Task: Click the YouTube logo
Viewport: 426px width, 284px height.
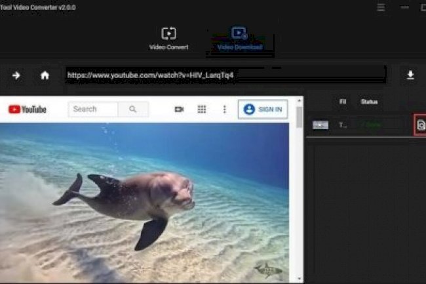Action: click(28, 110)
